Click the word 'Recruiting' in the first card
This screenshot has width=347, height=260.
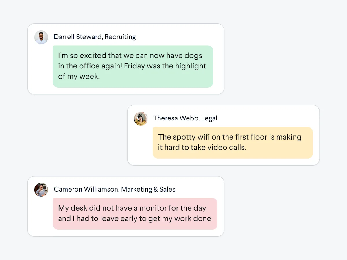coord(120,37)
